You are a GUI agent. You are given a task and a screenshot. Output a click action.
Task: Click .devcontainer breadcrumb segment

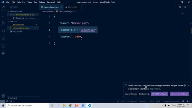pyautogui.click(x=47, y=11)
